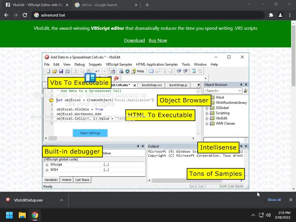Expand the VbsEdit node in Object Browser
296x222 pixels.
(207, 119)
